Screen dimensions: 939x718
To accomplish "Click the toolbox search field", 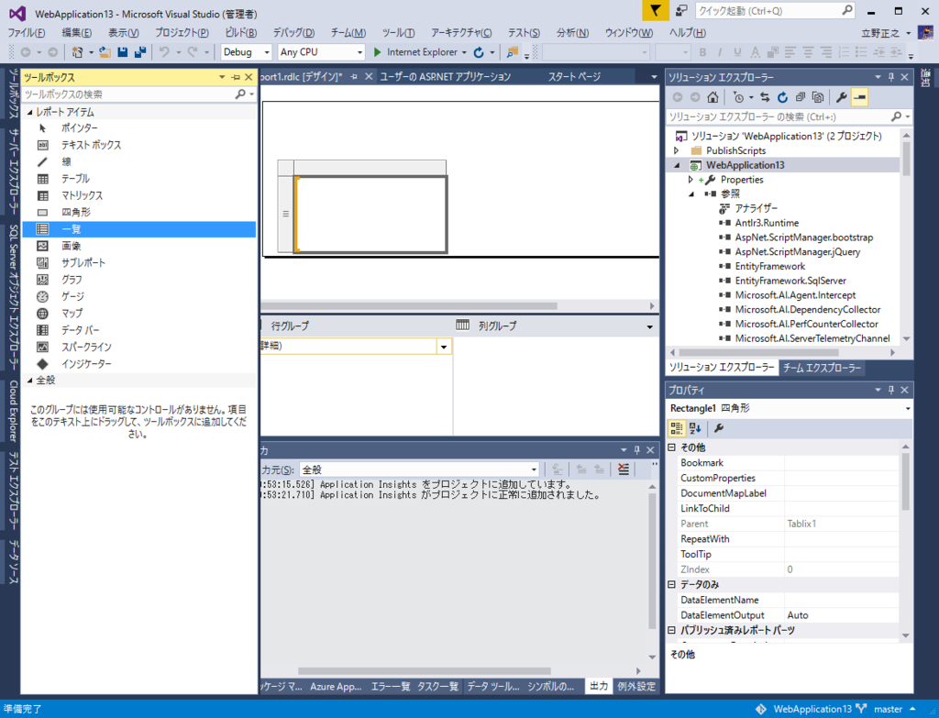I will tap(130, 94).
